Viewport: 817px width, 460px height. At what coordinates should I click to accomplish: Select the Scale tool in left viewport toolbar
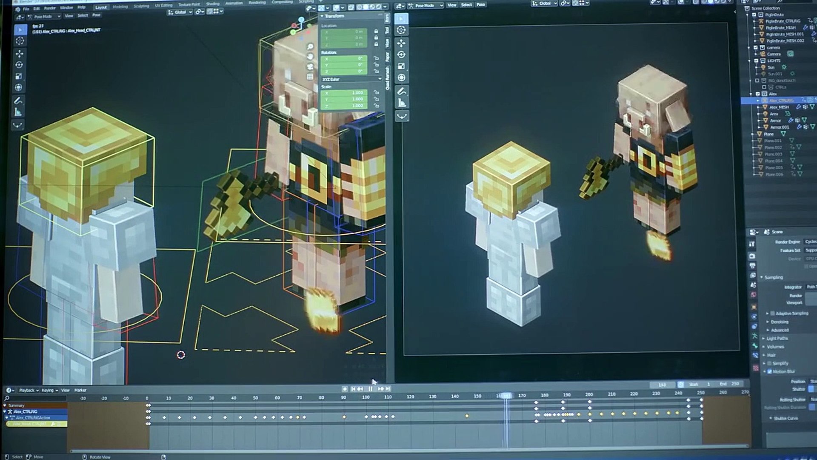point(19,76)
